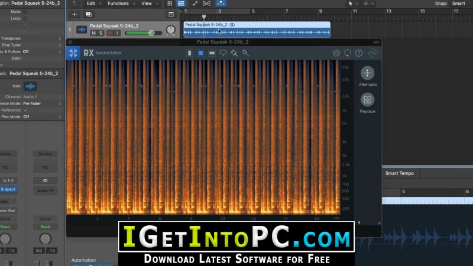Tick the region Mute checkbox
The width and height of the screenshot is (473, 266).
click(x=25, y=12)
